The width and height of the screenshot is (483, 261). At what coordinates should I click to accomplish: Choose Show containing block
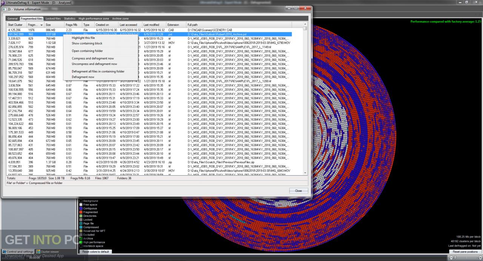click(x=100, y=43)
